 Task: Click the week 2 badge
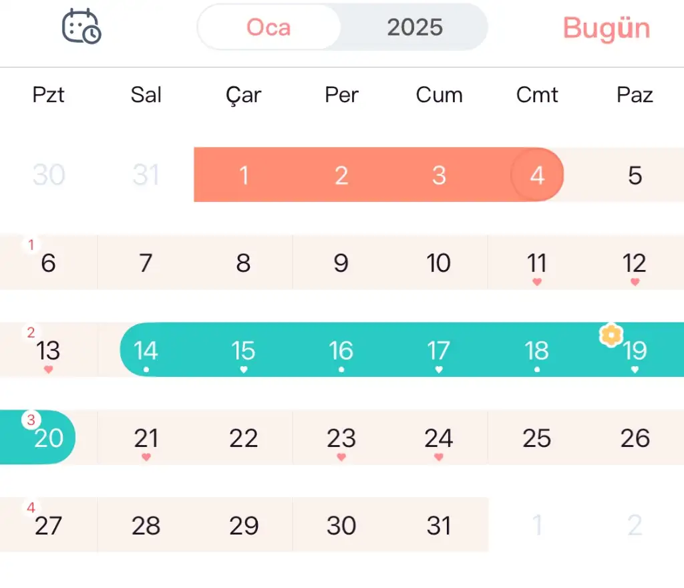tap(31, 332)
